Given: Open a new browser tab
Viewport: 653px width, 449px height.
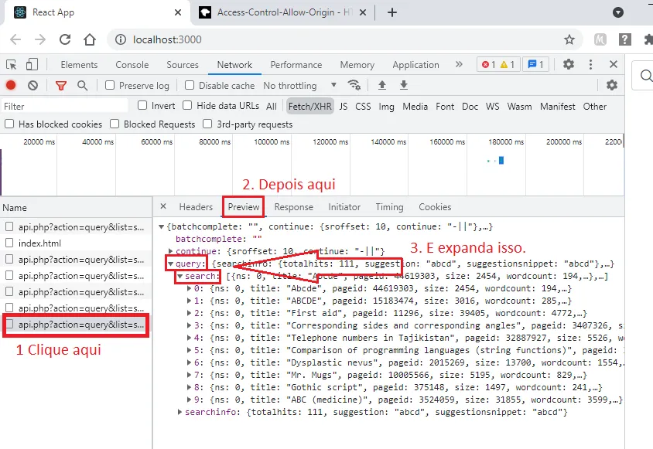Looking at the screenshot, I should (392, 12).
